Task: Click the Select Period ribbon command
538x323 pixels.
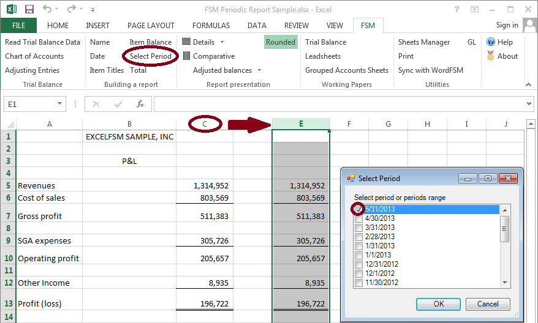Action: coord(150,56)
